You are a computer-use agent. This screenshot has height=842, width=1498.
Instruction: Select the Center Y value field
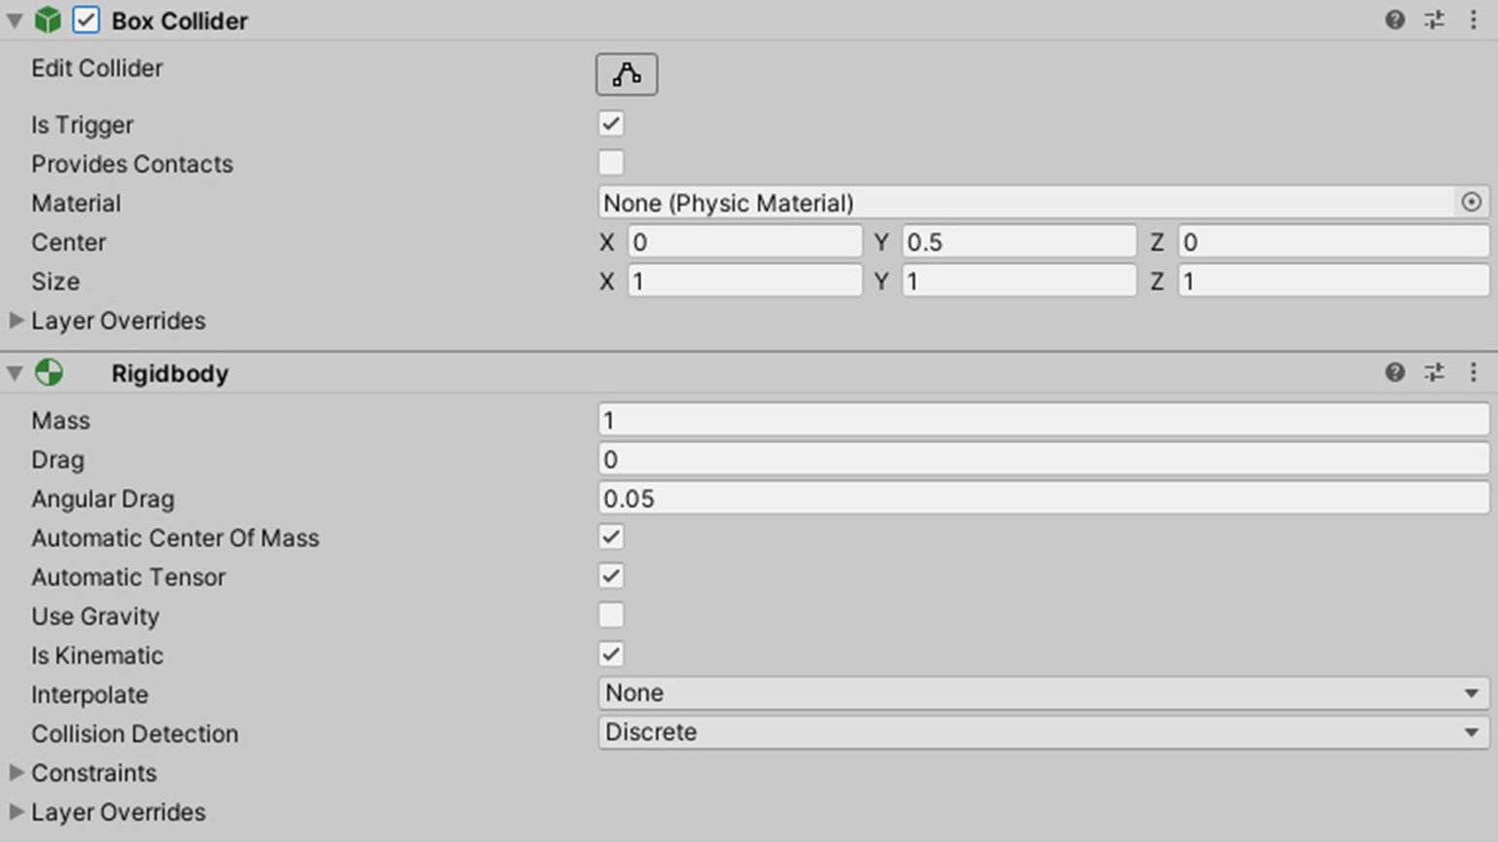(x=1017, y=242)
